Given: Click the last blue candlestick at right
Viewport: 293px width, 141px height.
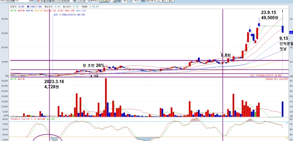Looking at the screenshot, I should pos(283,29).
